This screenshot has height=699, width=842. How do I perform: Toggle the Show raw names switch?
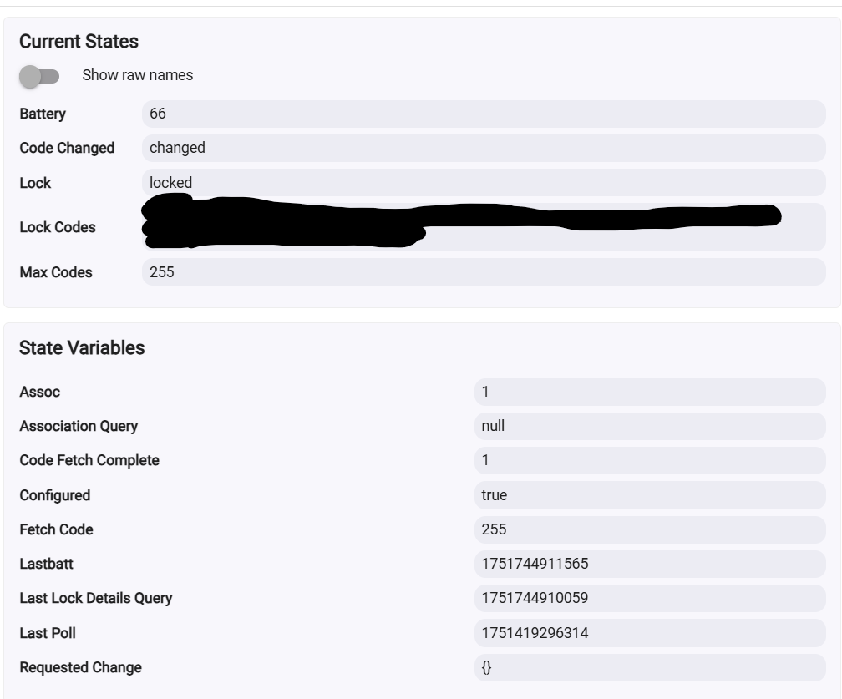tap(39, 76)
